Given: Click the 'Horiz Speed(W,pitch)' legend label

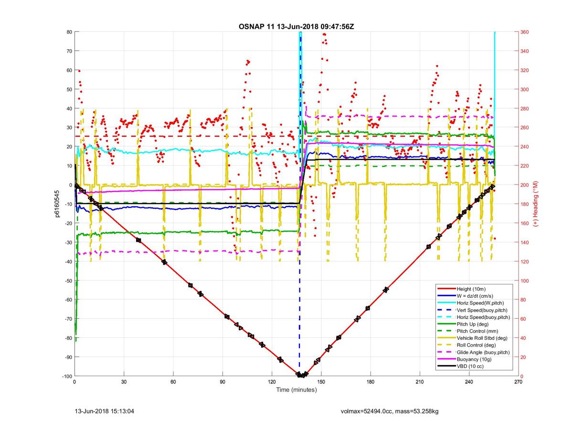Looking at the screenshot, I should (481, 303).
